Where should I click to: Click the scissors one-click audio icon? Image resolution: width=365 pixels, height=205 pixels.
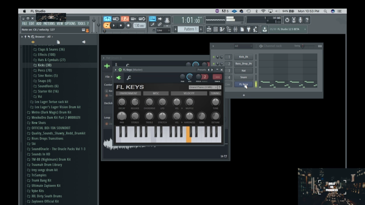[294, 20]
